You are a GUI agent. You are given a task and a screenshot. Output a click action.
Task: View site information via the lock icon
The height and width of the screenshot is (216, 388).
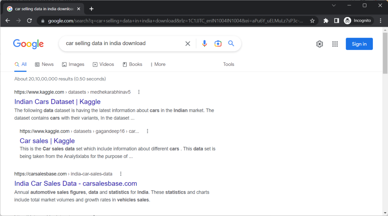point(42,21)
